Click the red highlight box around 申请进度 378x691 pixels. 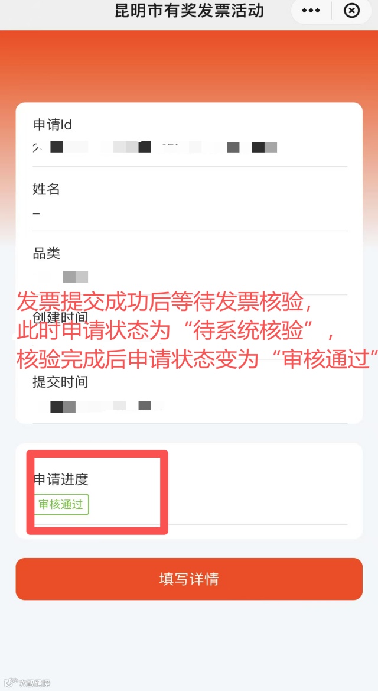click(x=97, y=492)
